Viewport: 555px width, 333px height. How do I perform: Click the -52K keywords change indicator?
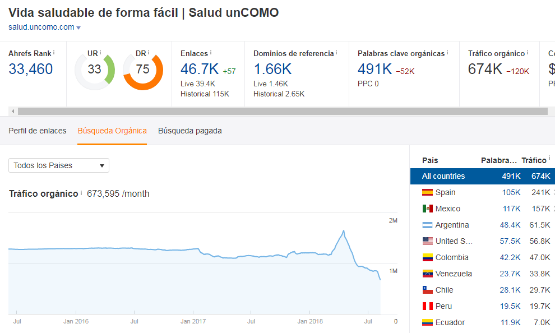coord(405,71)
